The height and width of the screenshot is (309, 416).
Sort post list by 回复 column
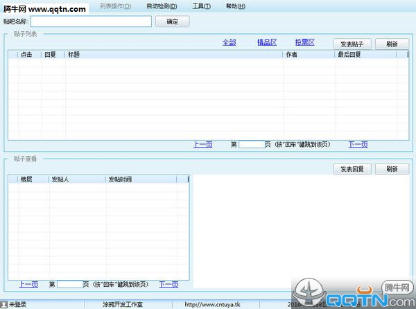tap(53, 55)
